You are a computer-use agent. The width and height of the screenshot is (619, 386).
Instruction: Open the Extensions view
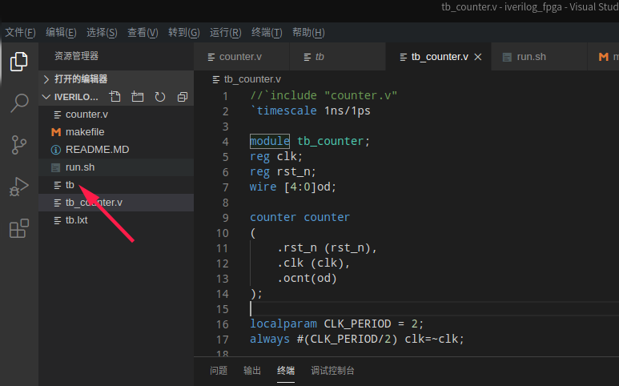point(19,228)
